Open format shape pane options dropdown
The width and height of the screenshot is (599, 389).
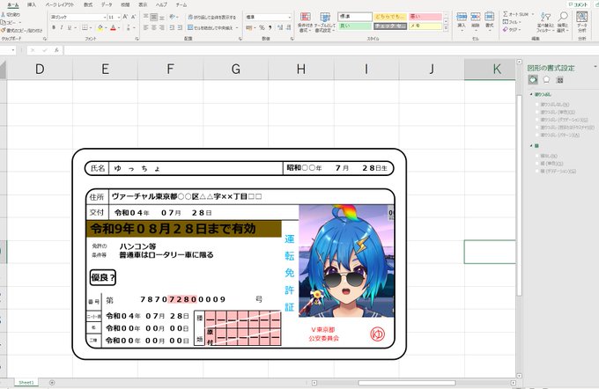point(595,67)
